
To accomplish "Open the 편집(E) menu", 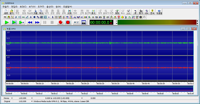I will (x=14, y=7).
